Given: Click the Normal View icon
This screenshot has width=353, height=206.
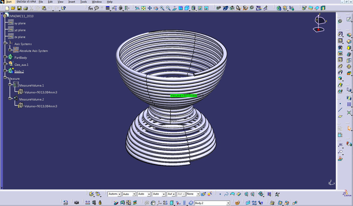Looking at the screenshot, I should (174, 8).
